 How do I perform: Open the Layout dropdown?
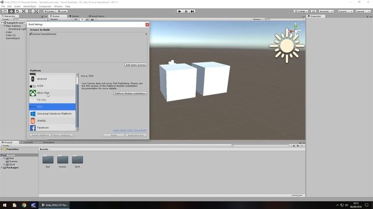point(363,12)
